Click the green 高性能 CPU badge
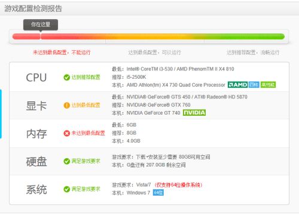 [x=268, y=85]
